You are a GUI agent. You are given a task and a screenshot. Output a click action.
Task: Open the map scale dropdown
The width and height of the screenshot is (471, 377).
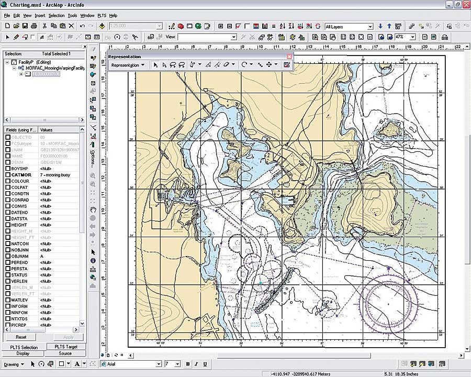[160, 26]
